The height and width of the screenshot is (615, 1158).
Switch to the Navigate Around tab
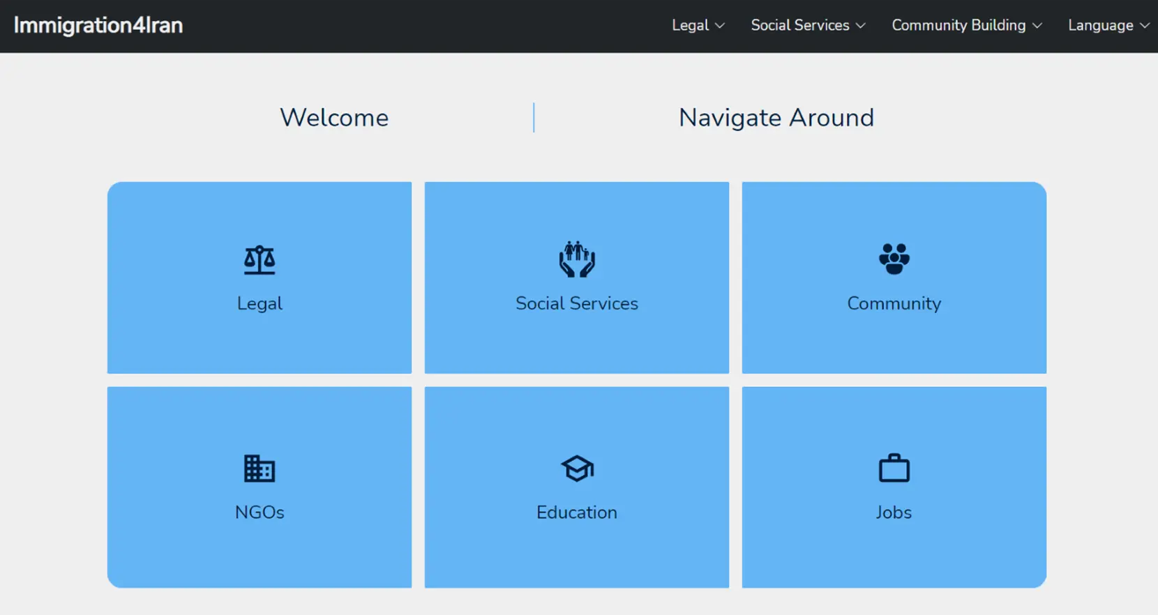[776, 118]
